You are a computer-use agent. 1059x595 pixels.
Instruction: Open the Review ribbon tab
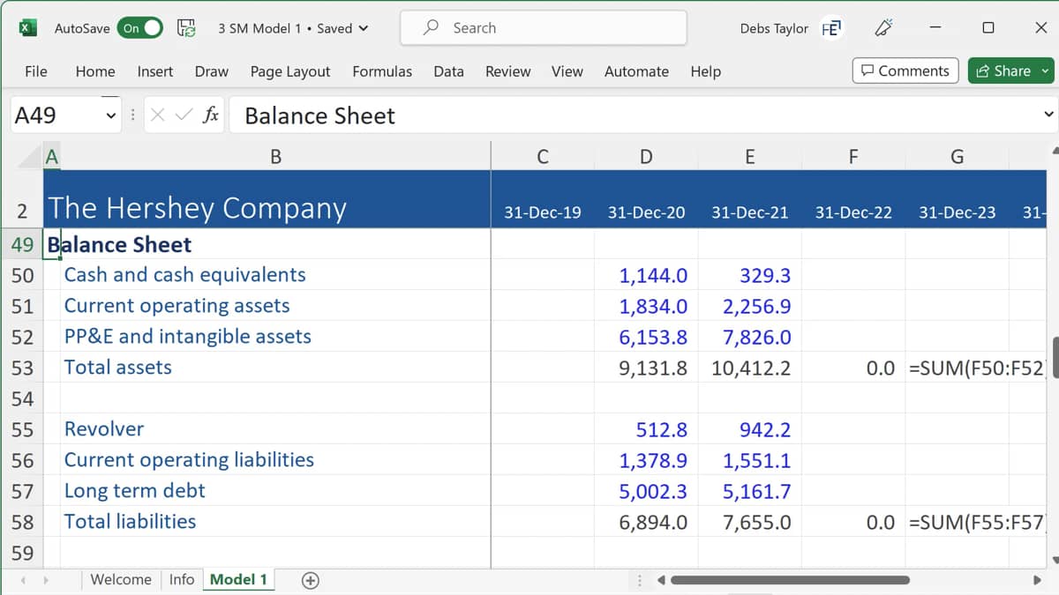[x=508, y=71]
